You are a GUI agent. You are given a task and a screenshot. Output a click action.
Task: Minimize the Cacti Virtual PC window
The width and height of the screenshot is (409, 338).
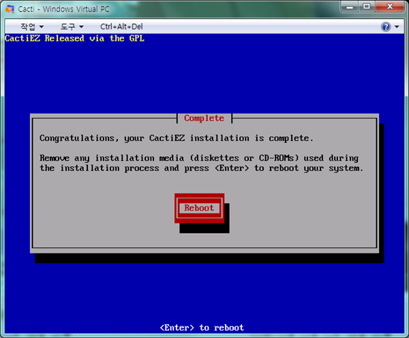350,6
